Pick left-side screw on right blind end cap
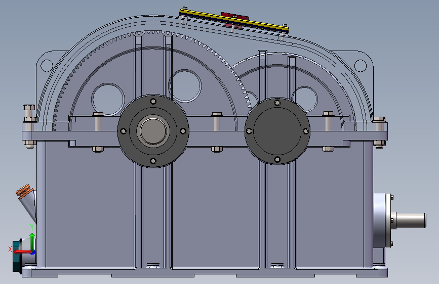 [x=249, y=131]
